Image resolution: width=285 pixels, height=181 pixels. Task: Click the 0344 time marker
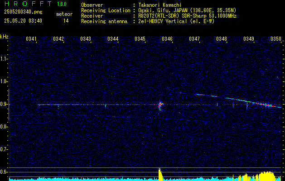click(x=113, y=39)
